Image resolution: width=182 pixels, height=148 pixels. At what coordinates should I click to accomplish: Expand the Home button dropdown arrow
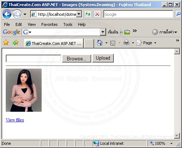coord(106,43)
